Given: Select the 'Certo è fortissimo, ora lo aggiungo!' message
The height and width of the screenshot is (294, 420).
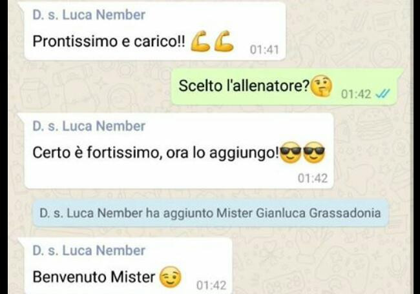Looking at the screenshot, I should (178, 151).
